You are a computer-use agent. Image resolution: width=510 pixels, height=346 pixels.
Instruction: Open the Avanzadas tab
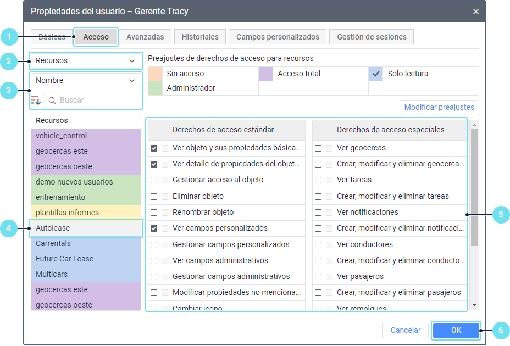click(x=145, y=37)
